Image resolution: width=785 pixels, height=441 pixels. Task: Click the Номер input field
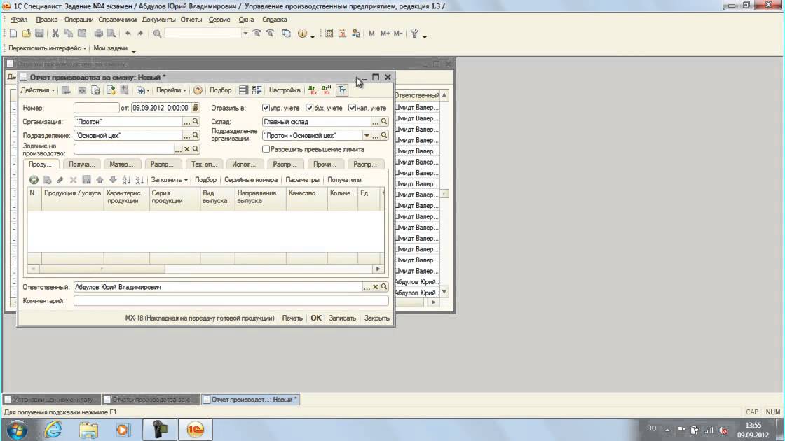96,108
